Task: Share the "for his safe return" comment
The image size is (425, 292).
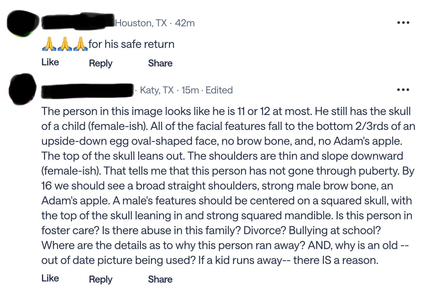Action: 160,63
